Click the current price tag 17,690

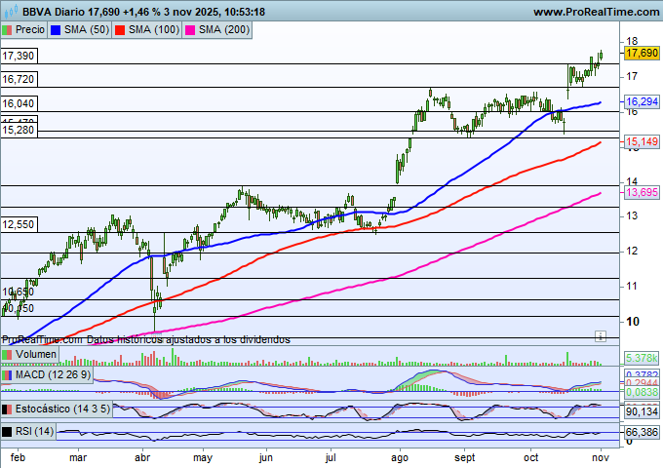641,55
